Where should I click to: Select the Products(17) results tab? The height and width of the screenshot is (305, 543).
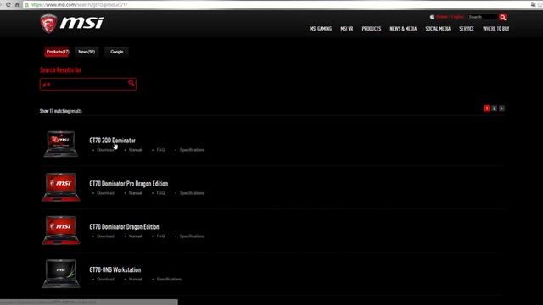coord(58,52)
